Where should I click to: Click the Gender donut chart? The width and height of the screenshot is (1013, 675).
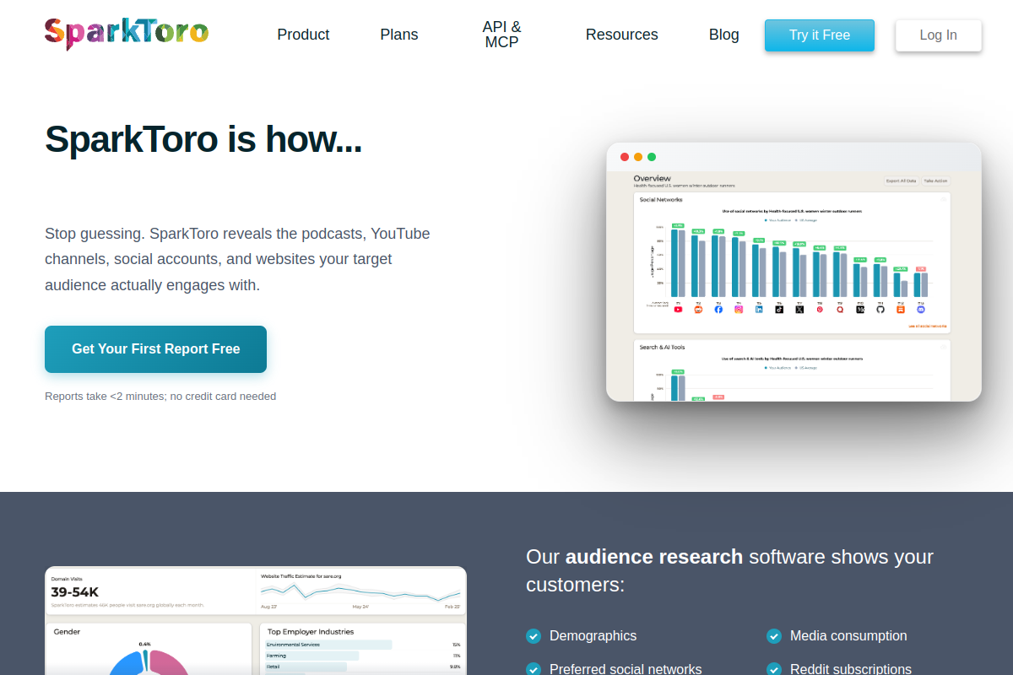point(148,662)
